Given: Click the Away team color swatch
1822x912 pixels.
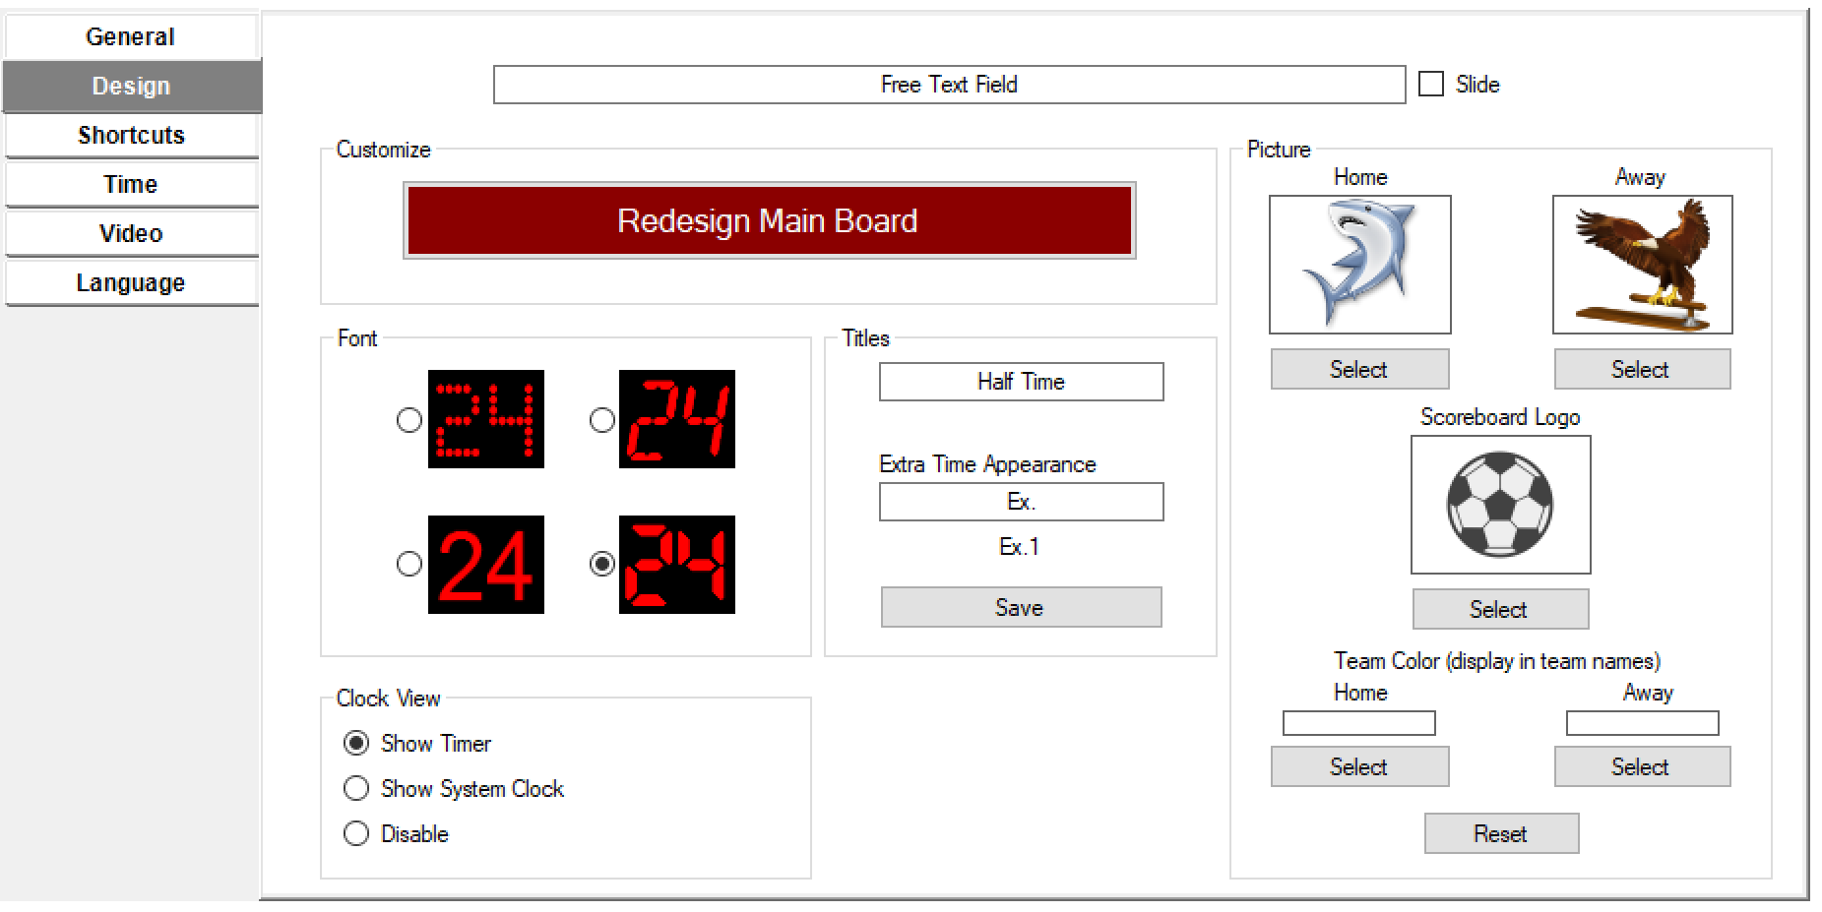Looking at the screenshot, I should (1642, 723).
